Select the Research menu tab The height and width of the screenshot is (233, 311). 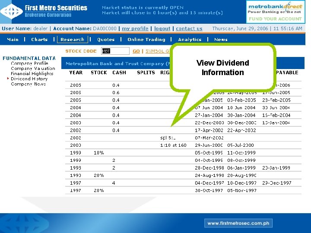[x=73, y=39]
